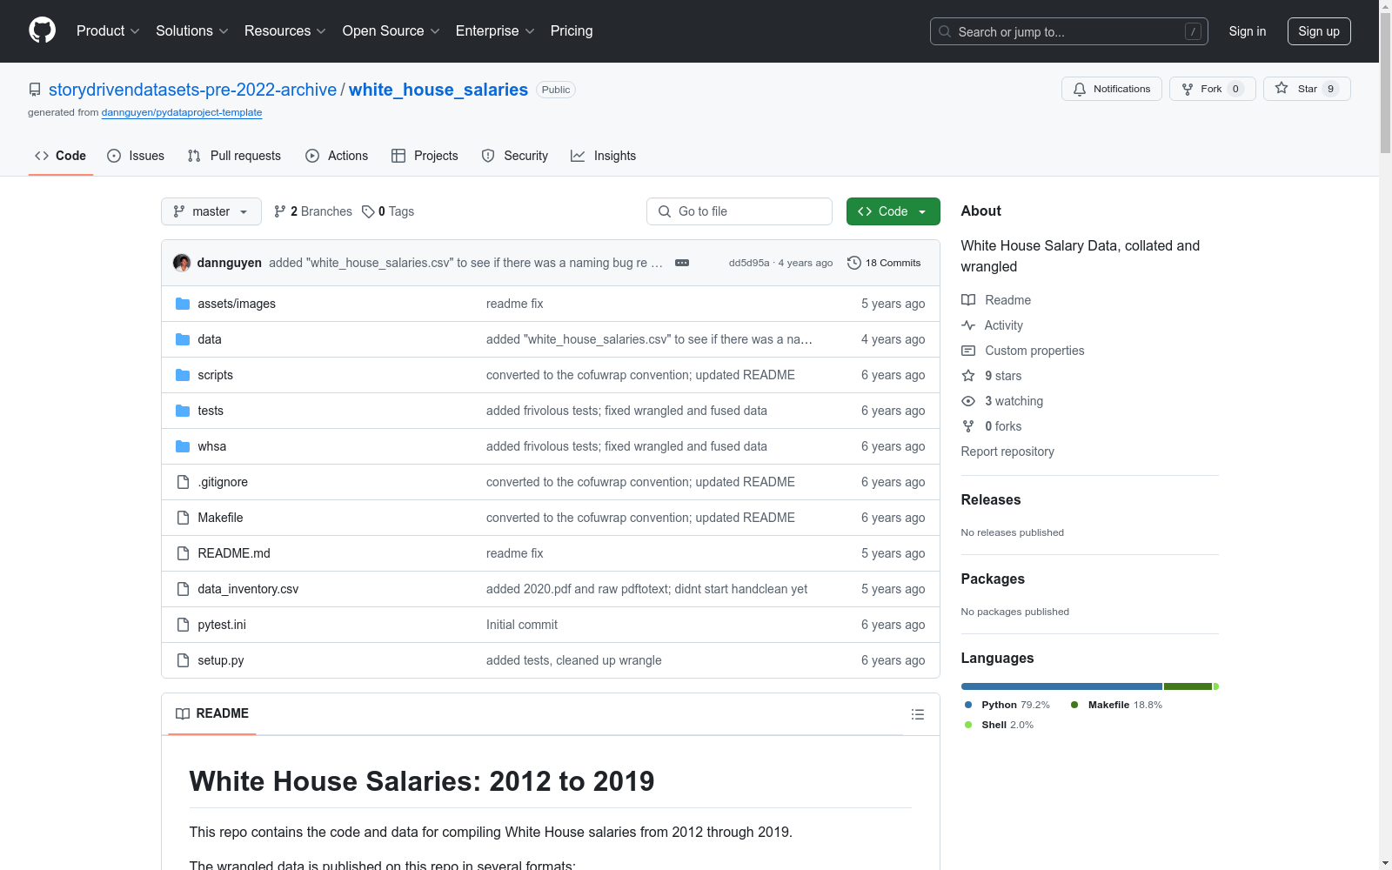Open the Projects tab
This screenshot has height=870, width=1392.
(425, 156)
